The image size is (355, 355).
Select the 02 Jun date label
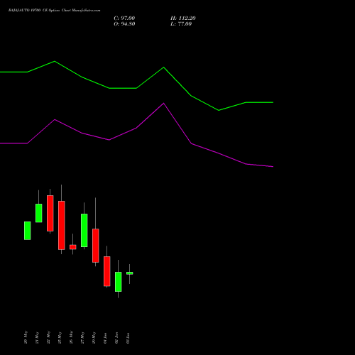click(x=116, y=338)
